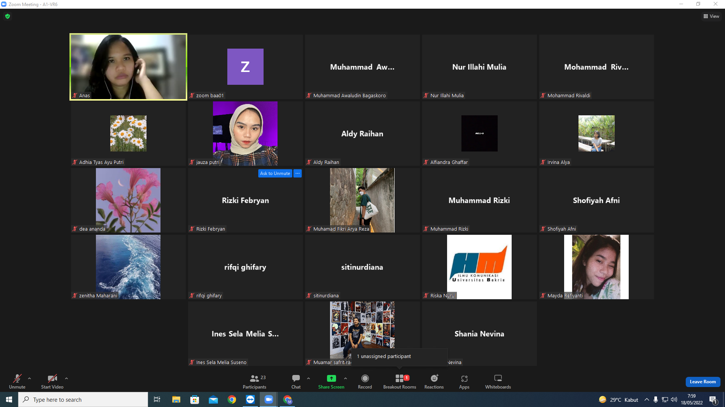Open the Windows Start menu
This screenshot has height=407, width=725.
tap(9, 399)
